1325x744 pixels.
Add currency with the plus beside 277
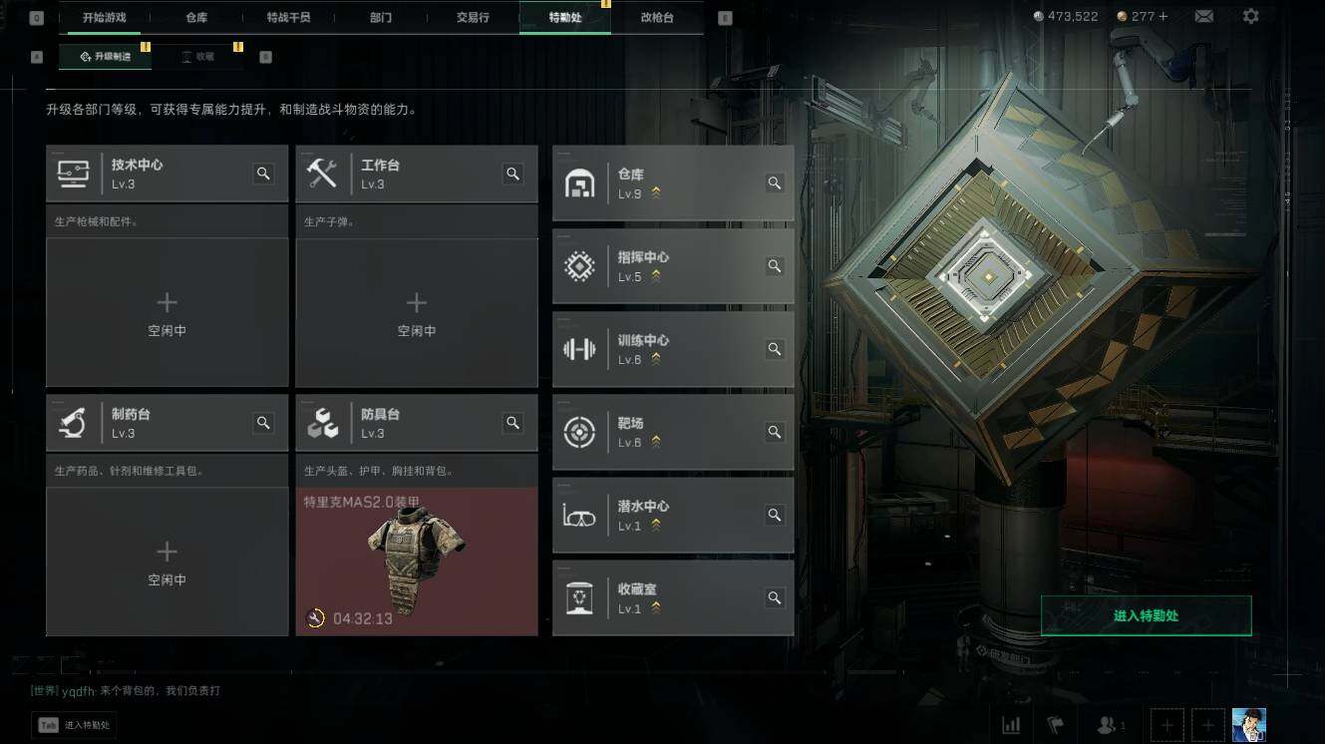point(1162,16)
